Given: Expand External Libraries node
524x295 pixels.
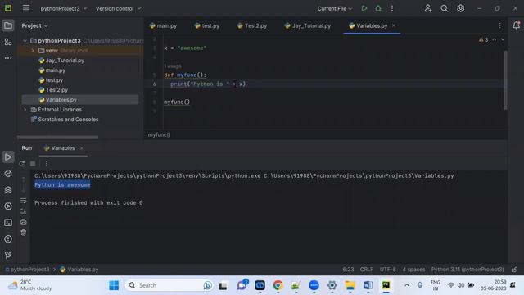Looking at the screenshot, I should pyautogui.click(x=25, y=109).
